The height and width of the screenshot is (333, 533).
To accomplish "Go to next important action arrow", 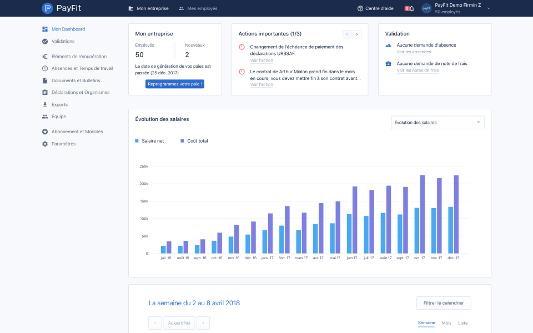I will click(357, 34).
